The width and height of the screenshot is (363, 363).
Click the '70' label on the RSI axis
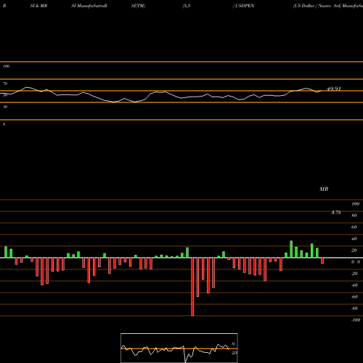pyautogui.click(x=5, y=83)
